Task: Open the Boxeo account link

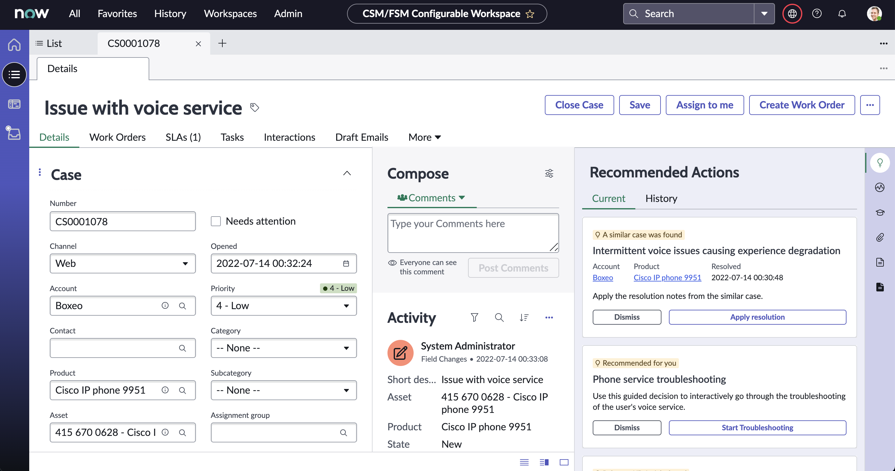Action: (603, 277)
